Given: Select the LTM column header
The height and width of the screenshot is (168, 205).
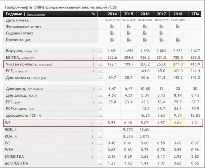Looking at the screenshot, I should [195, 14].
